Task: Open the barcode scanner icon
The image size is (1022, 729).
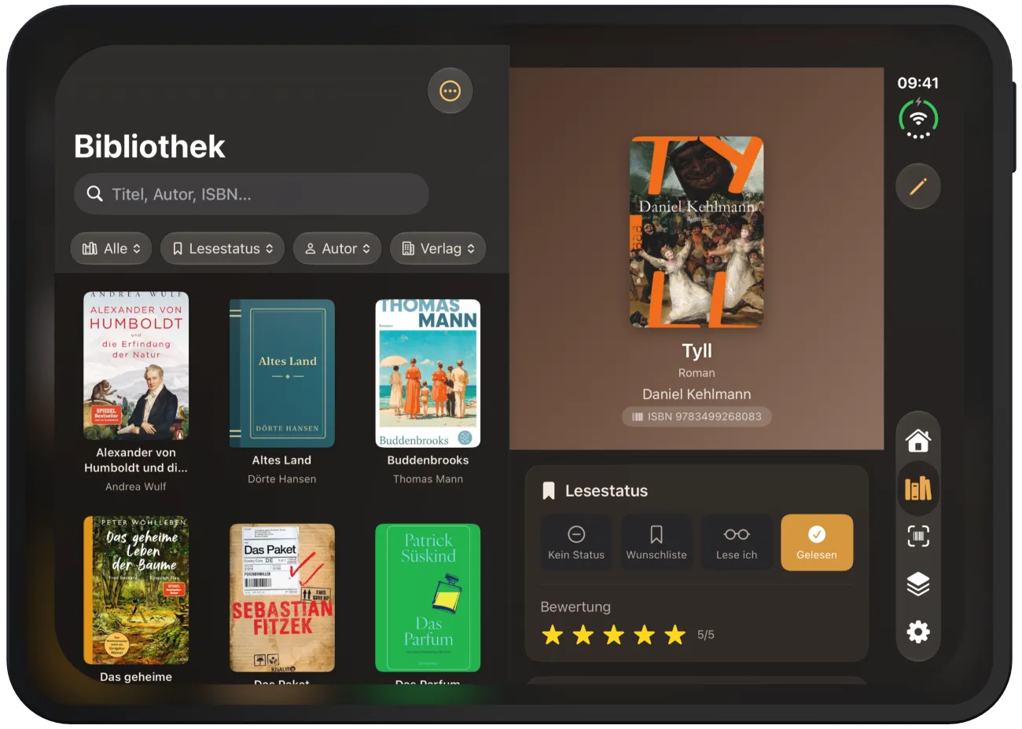Action: (918, 537)
